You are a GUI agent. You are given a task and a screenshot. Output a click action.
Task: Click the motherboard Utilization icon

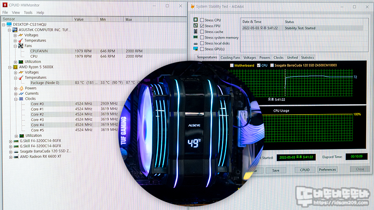[21, 62]
